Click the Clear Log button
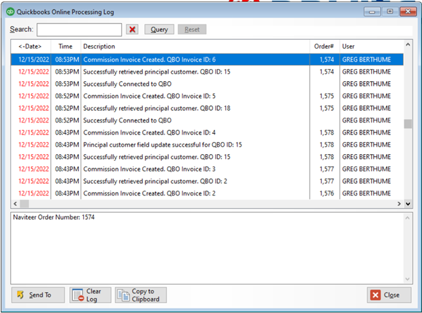The height and width of the screenshot is (313, 422). tap(90, 295)
